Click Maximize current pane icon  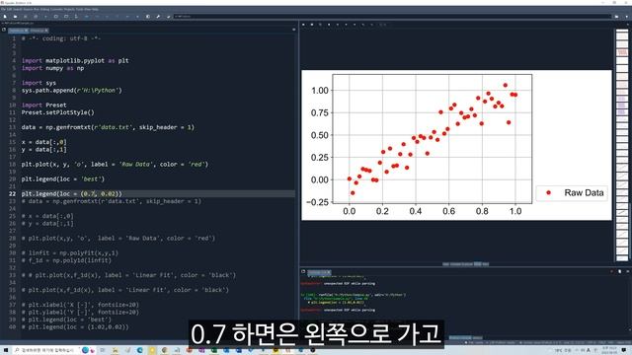point(147,17)
